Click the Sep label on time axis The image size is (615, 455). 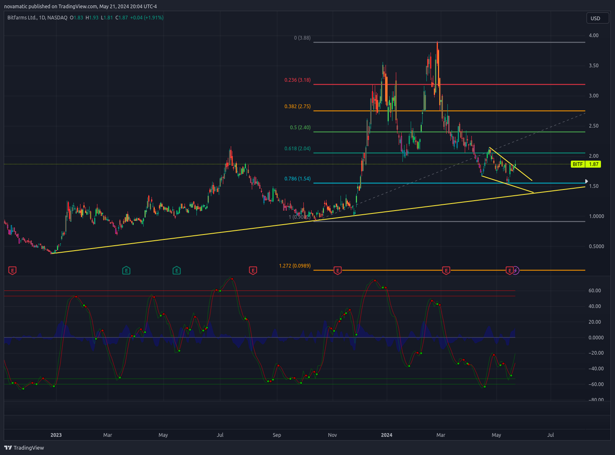[277, 435]
